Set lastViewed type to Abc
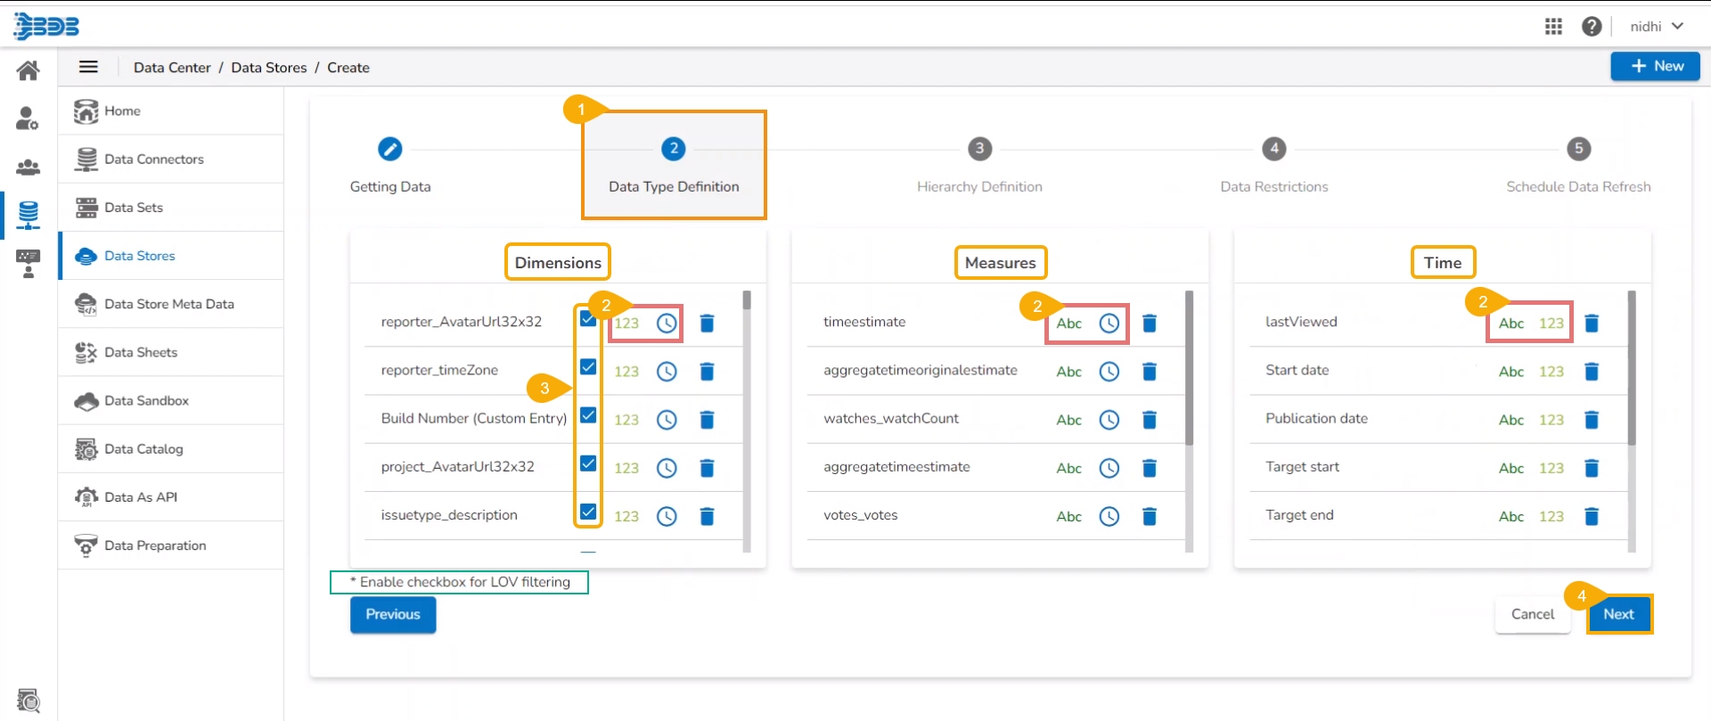The height and width of the screenshot is (721, 1711). pos(1510,324)
